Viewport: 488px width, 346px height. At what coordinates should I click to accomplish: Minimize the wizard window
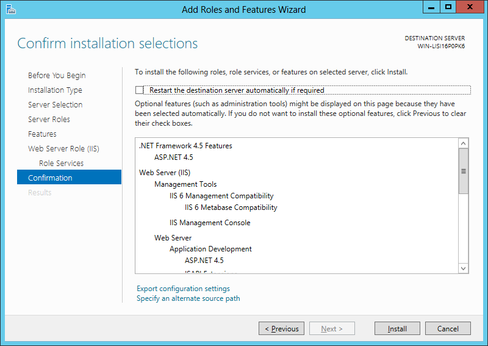(431, 7)
